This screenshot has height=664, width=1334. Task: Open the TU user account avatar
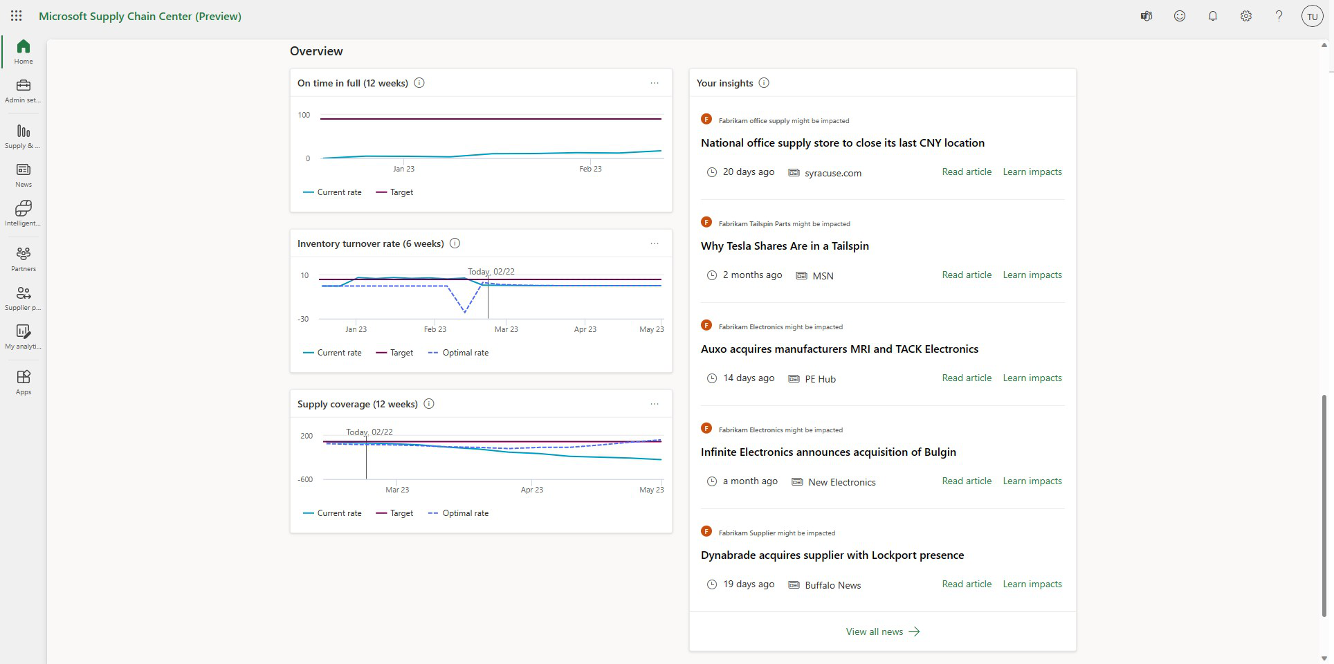[1313, 16]
